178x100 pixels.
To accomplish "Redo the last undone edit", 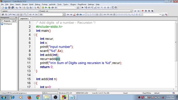I will pos(20,7).
